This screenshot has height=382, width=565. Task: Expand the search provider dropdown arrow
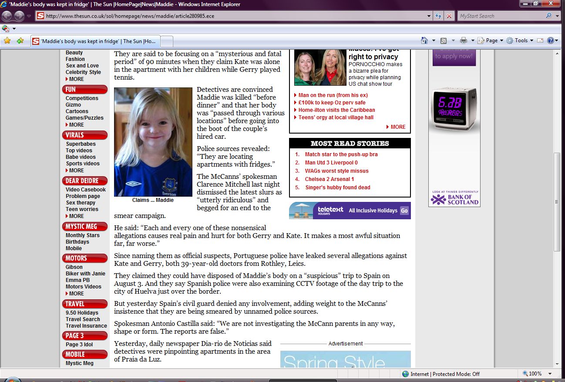pos(558,16)
